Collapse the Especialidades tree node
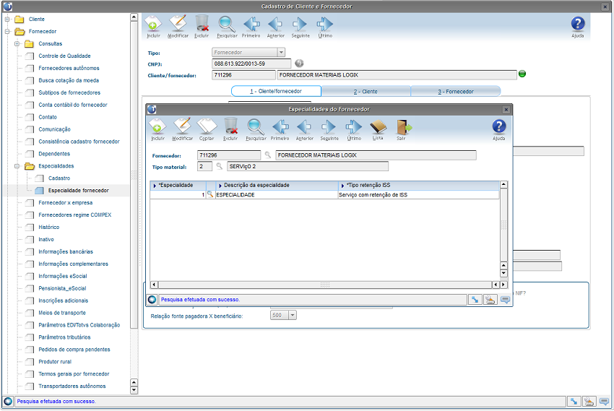This screenshot has height=411, width=614. [x=17, y=166]
